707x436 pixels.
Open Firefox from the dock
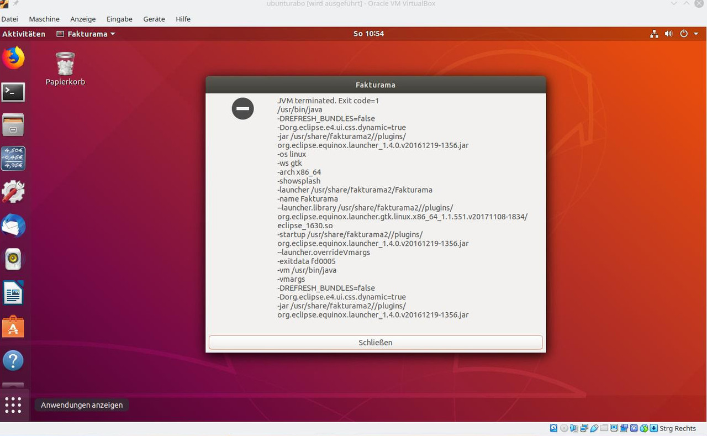(x=13, y=57)
